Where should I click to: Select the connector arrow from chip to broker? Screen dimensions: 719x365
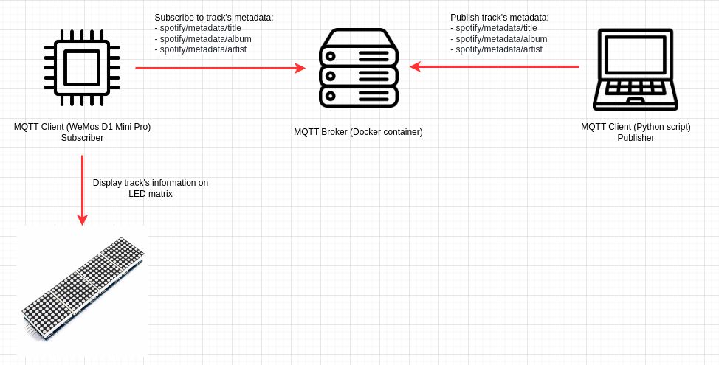220,69
